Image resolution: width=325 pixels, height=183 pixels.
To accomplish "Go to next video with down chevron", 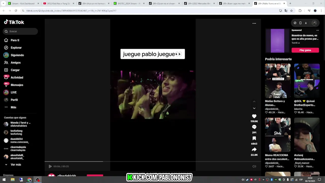I will [x=254, y=108].
